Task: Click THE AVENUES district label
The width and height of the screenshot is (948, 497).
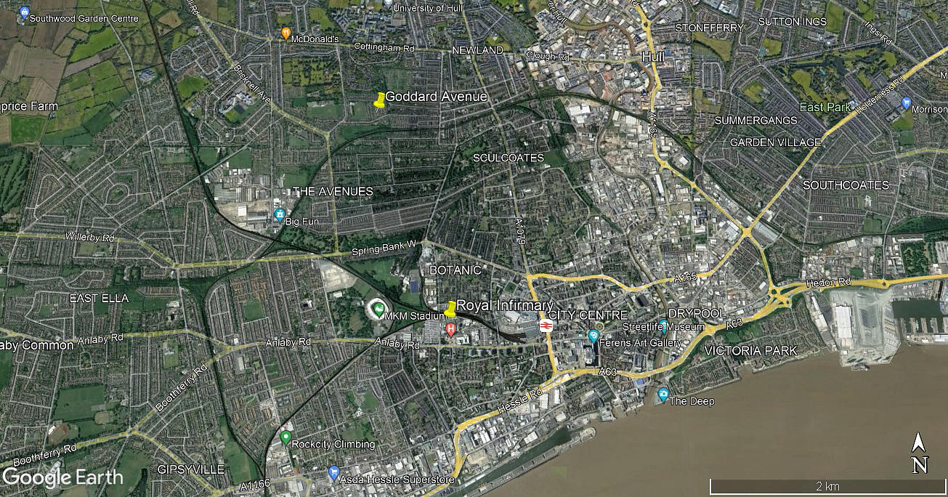Action: (333, 191)
